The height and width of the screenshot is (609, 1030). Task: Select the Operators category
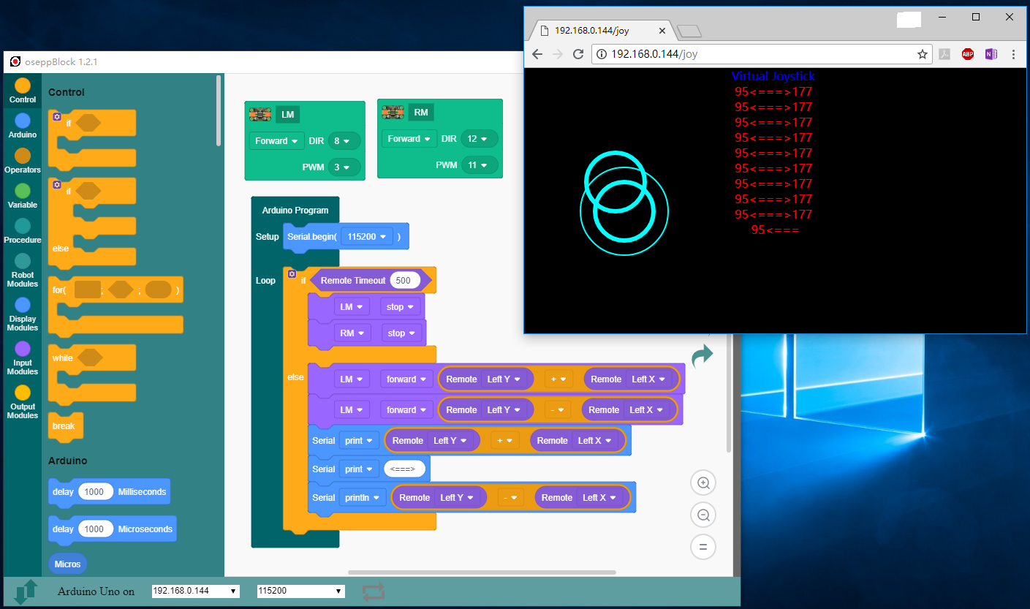23,159
